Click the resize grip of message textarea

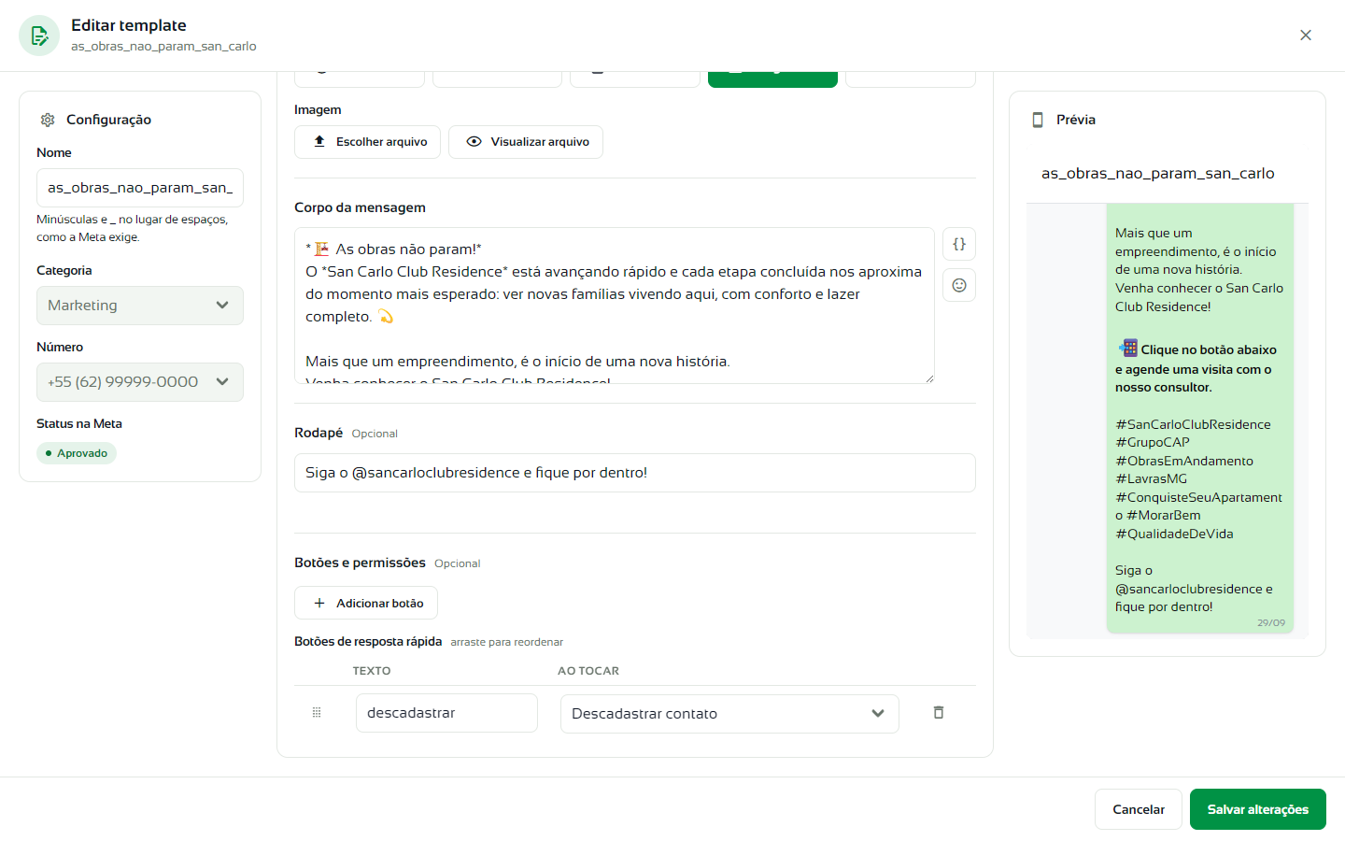[929, 378]
